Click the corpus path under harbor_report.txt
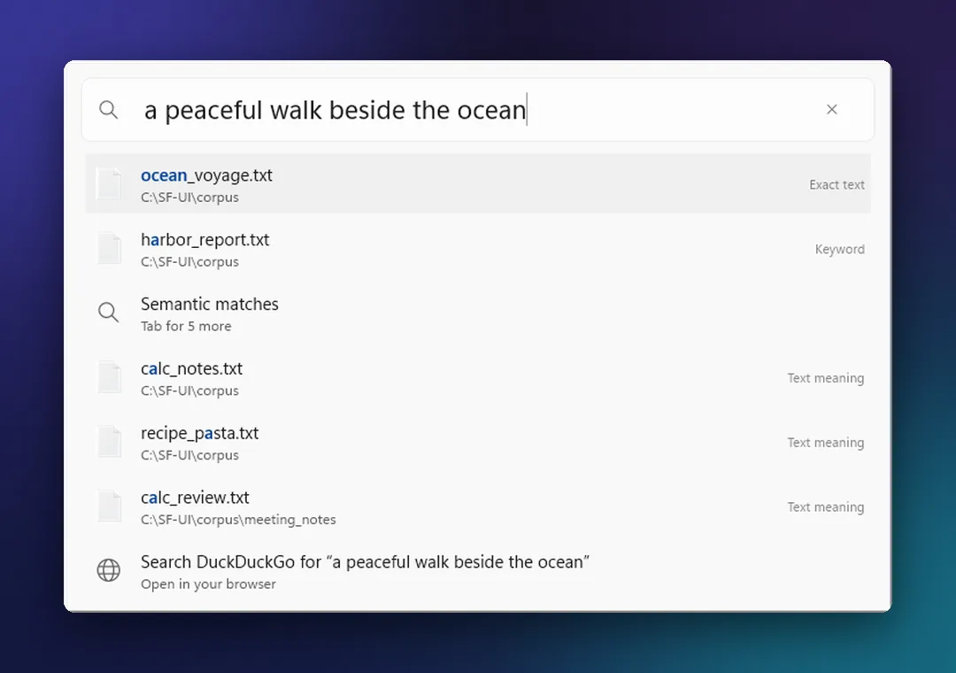 tap(189, 262)
